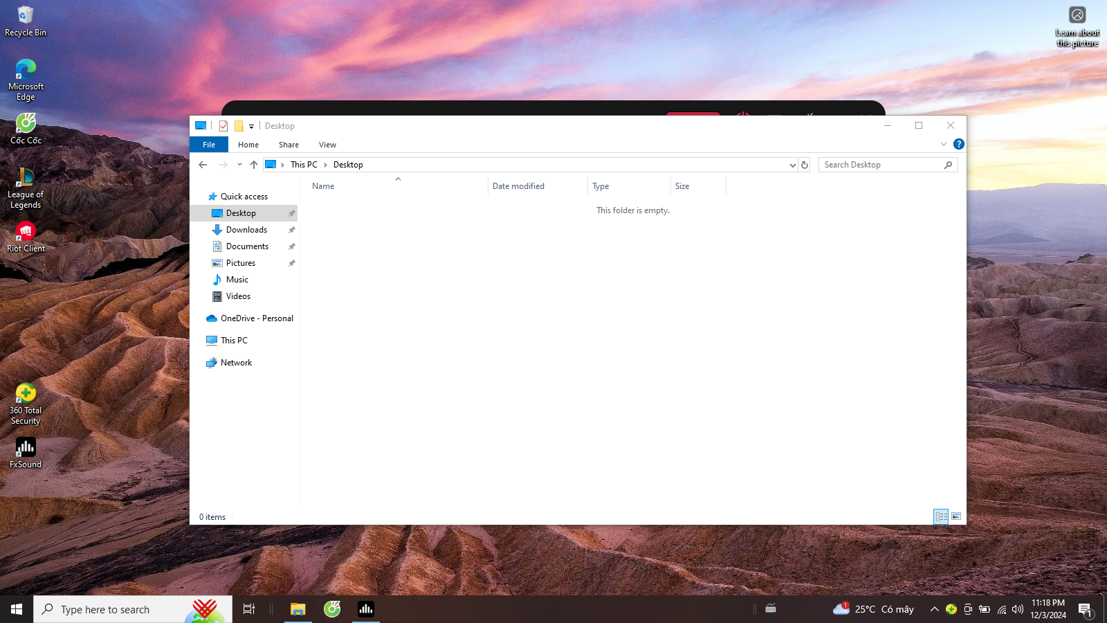The image size is (1107, 623).
Task: Open Cốc Cốc browser from the taskbar
Action: pos(332,609)
